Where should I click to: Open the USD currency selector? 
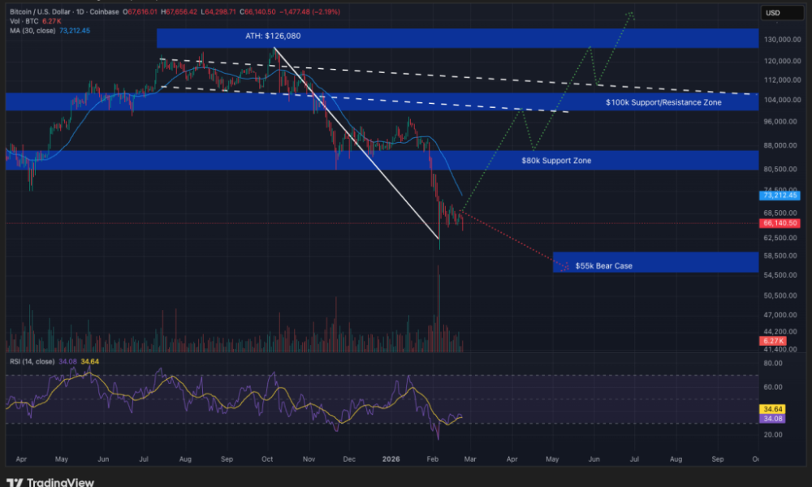[x=772, y=12]
